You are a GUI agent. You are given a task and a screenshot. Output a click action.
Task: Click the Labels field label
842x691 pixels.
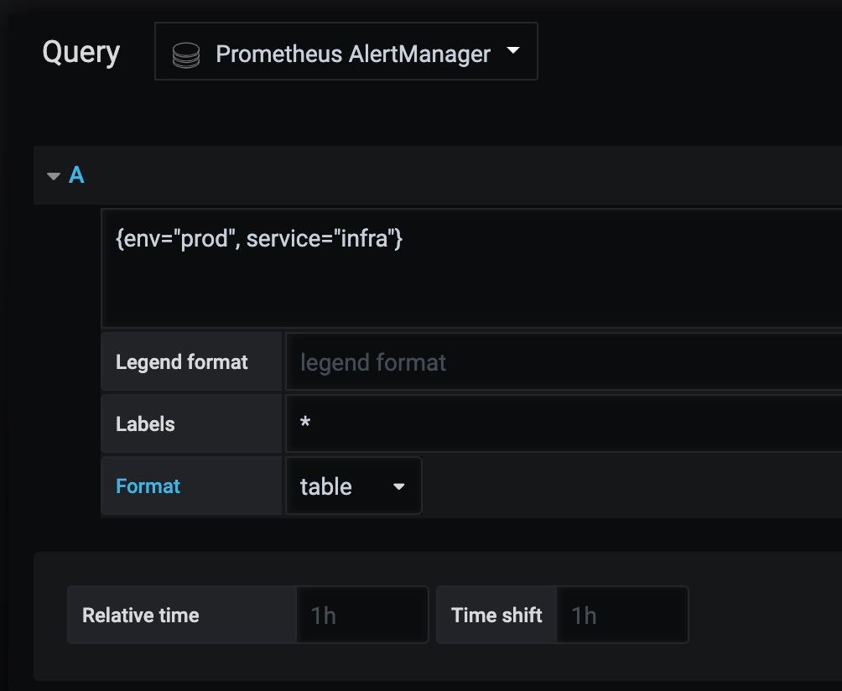click(145, 424)
